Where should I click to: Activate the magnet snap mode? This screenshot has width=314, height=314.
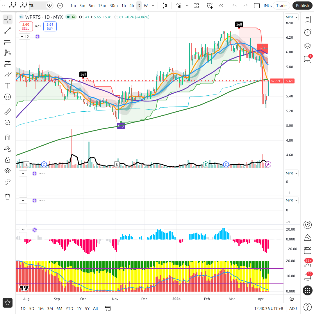8,138
